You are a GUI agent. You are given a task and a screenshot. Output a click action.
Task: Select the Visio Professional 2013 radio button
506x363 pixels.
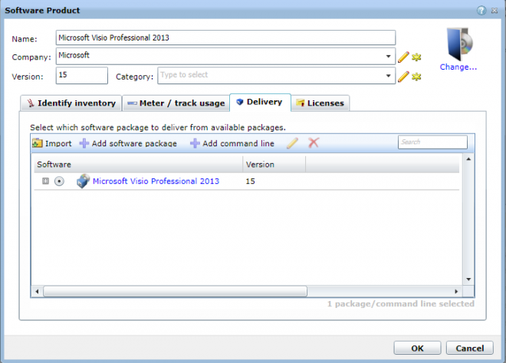coord(59,181)
